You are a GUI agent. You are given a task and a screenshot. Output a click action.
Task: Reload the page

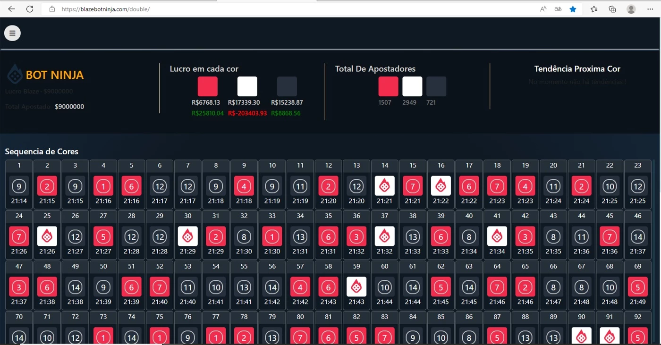(30, 9)
